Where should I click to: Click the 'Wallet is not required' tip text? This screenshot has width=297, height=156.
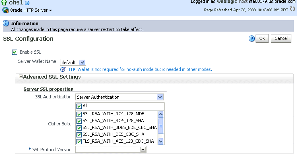click(x=144, y=69)
